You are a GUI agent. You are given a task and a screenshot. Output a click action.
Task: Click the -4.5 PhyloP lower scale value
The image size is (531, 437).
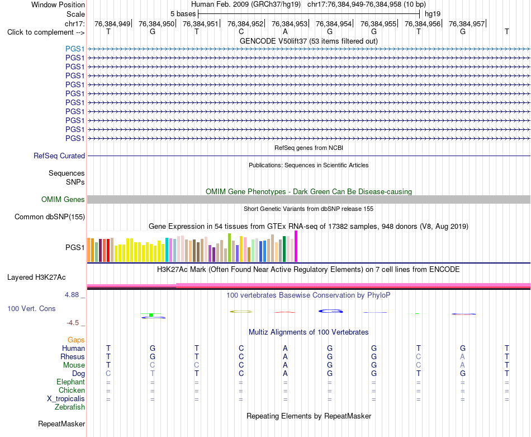pos(73,323)
